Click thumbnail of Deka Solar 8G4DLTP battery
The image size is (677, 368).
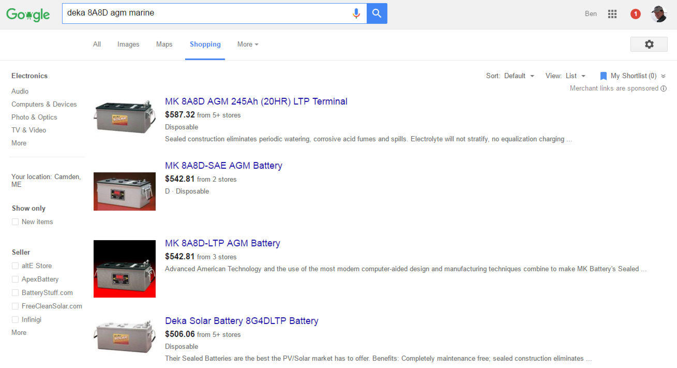pos(125,336)
